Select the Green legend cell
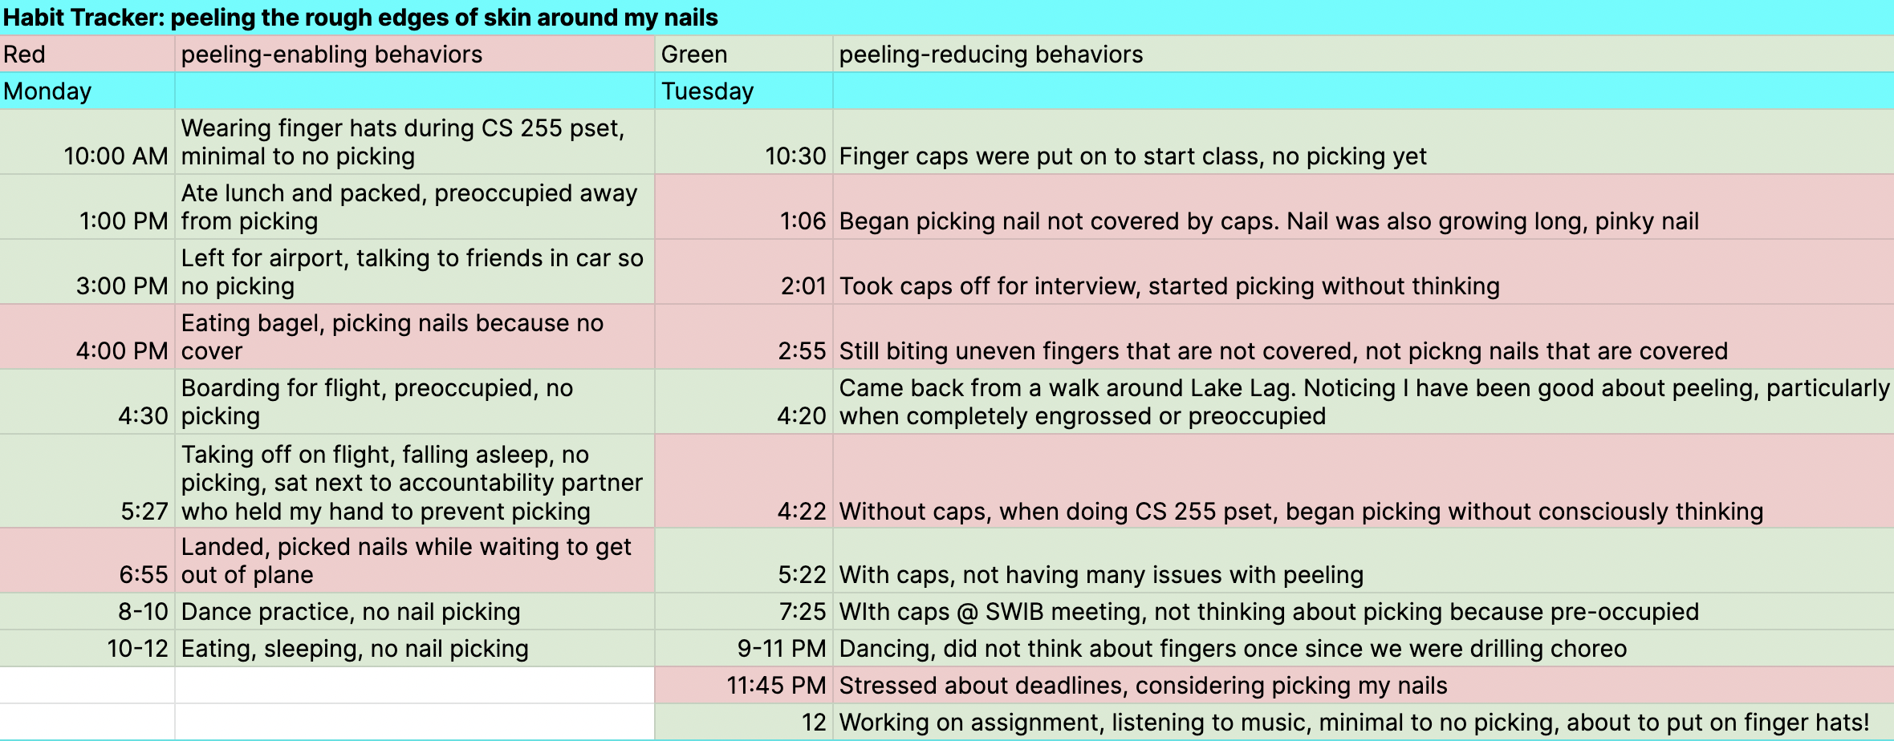1894x741 pixels. click(x=744, y=54)
